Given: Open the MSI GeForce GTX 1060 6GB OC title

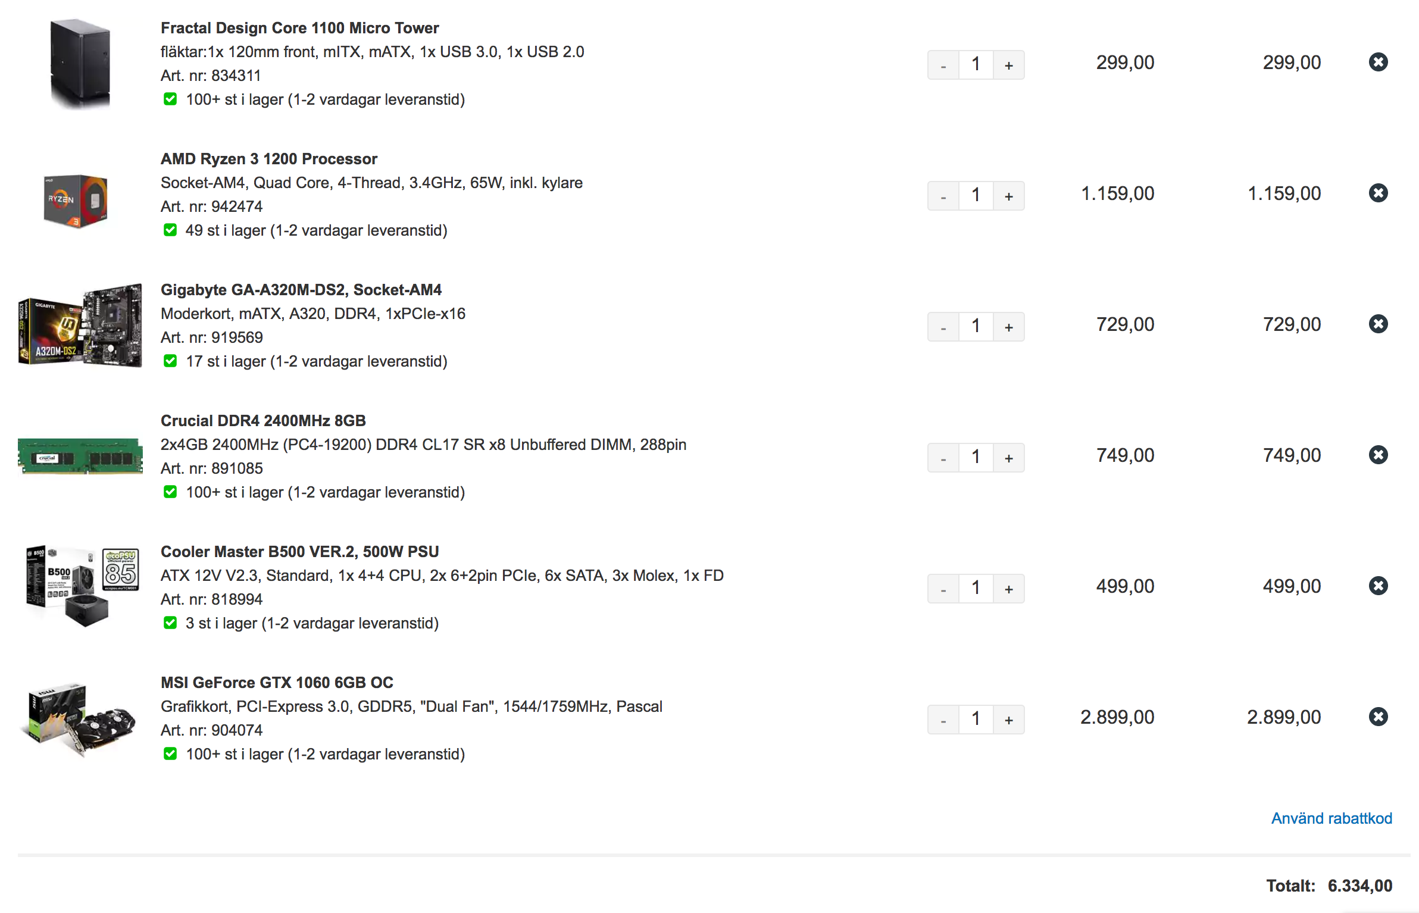Looking at the screenshot, I should pos(277,683).
